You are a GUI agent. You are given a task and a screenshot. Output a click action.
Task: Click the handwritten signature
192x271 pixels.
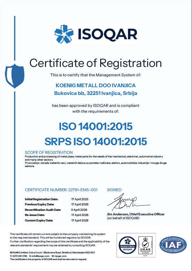pyautogui.click(x=128, y=202)
